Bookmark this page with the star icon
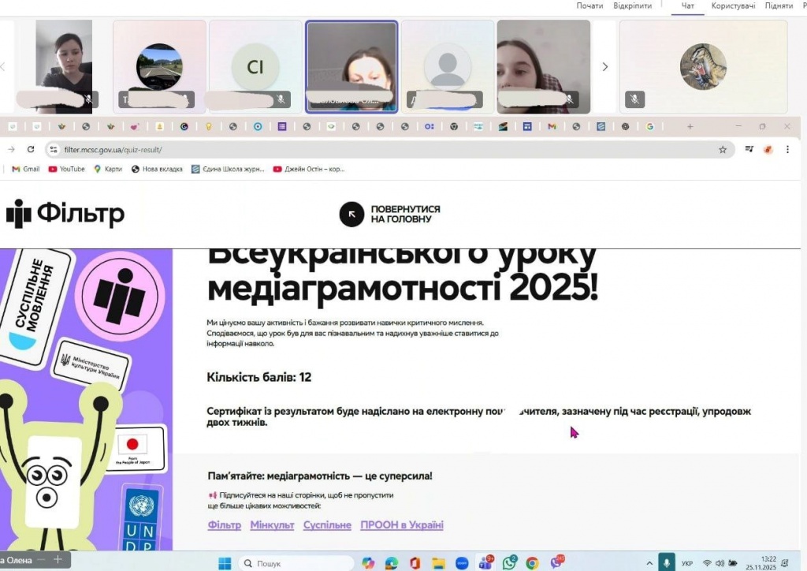This screenshot has height=571, width=807. pos(722,149)
